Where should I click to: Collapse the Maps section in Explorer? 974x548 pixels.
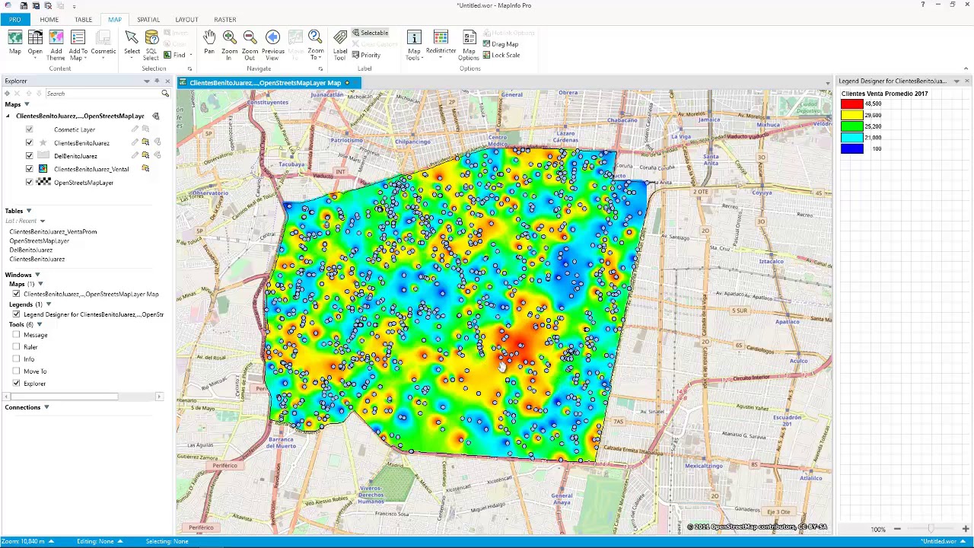(x=27, y=104)
